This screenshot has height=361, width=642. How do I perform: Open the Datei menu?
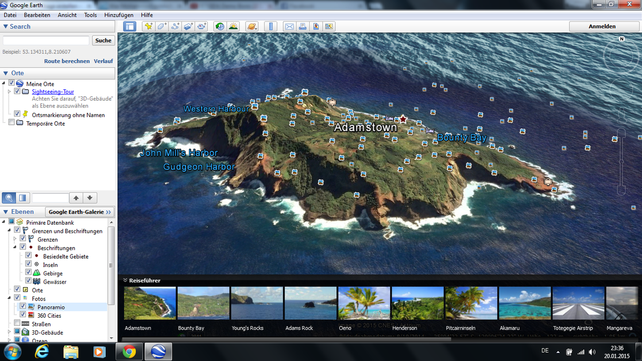click(10, 15)
